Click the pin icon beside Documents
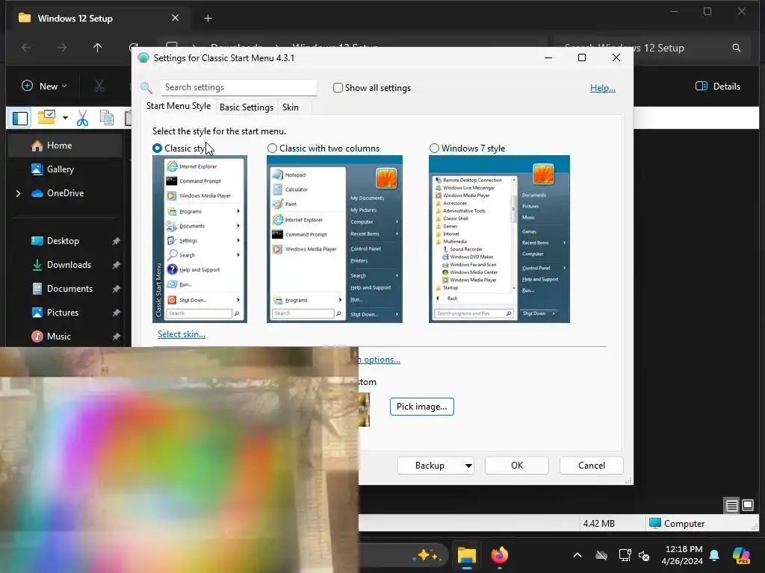 [116, 289]
